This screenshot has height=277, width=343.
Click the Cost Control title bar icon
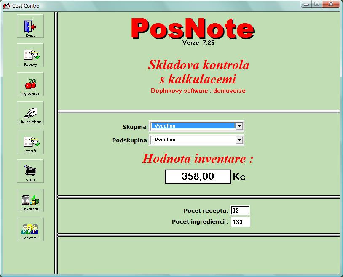[7, 5]
